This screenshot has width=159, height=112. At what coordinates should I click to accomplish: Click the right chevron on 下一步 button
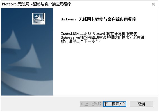[124, 104]
